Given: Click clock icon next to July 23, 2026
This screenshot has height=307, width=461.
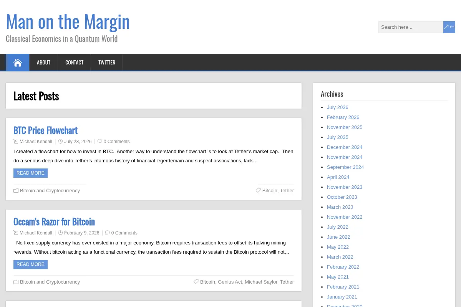Looking at the screenshot, I should pyautogui.click(x=60, y=141).
